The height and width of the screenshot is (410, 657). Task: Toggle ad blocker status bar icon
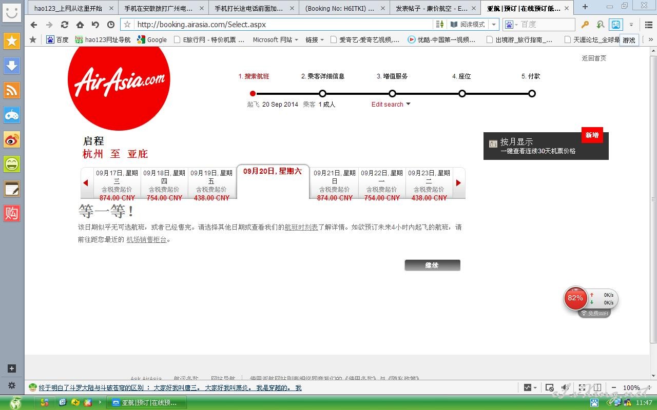point(550,388)
